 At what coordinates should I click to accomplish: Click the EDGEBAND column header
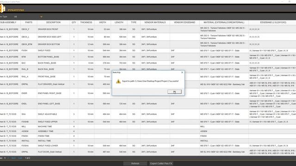click(273, 23)
